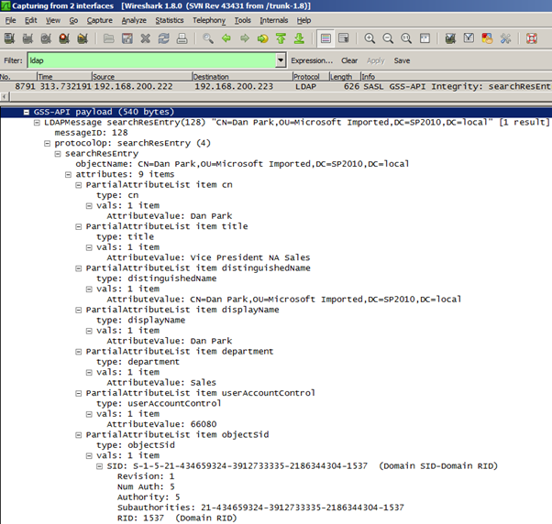Collapse the attributes: 9 items node
This screenshot has height=524, width=552.
pyautogui.click(x=69, y=174)
